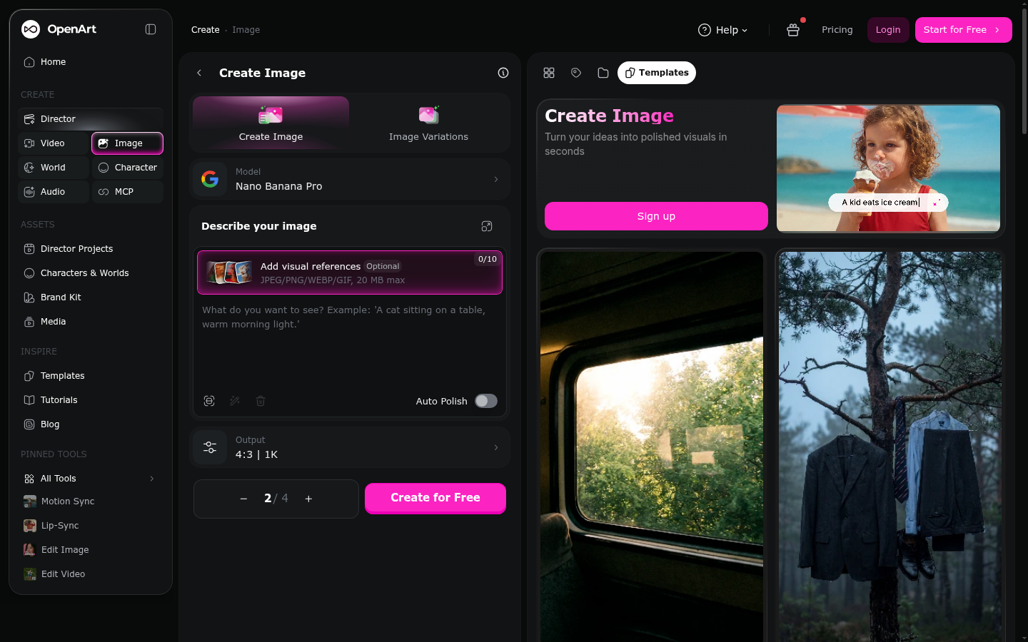
Task: Open Audio creation
Action: click(54, 192)
